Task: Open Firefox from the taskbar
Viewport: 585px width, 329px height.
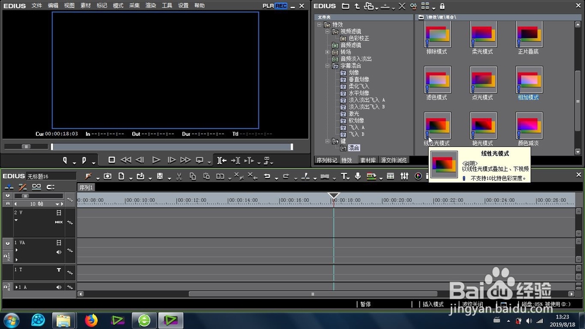Action: pyautogui.click(x=91, y=320)
